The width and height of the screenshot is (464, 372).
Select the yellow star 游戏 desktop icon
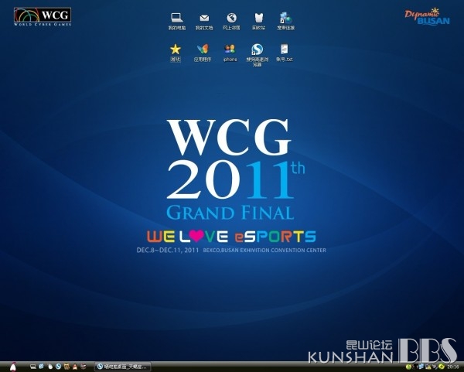pos(176,53)
